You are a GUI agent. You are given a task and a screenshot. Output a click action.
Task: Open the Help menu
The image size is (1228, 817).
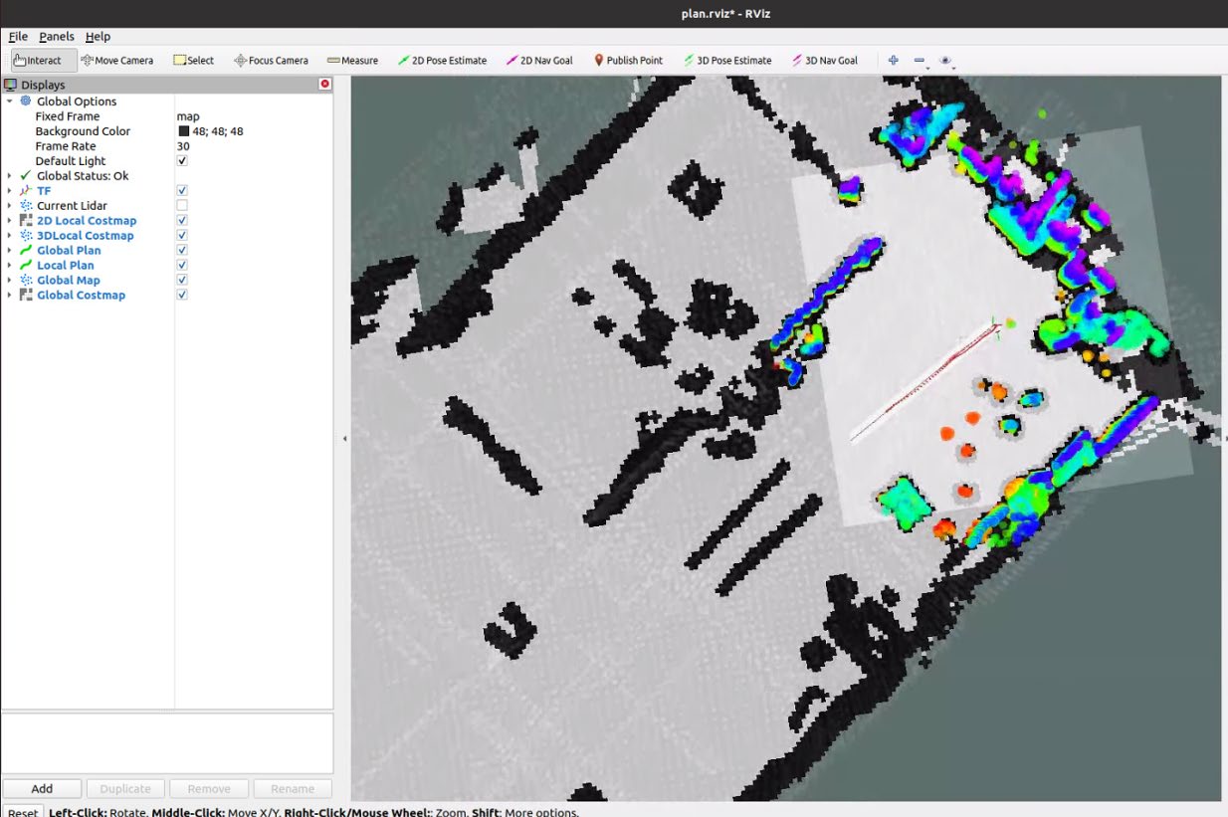(x=98, y=36)
